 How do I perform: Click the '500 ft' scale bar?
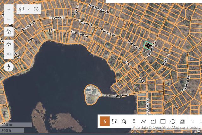pos(12,130)
